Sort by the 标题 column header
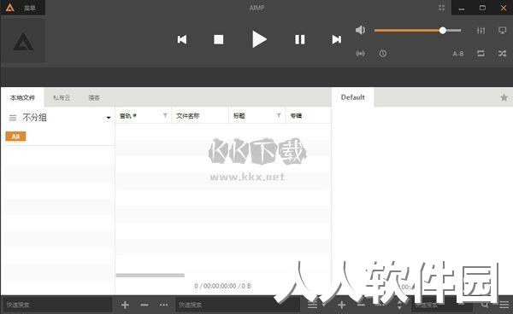Image resolution: width=513 pixels, height=314 pixels. coord(239,115)
